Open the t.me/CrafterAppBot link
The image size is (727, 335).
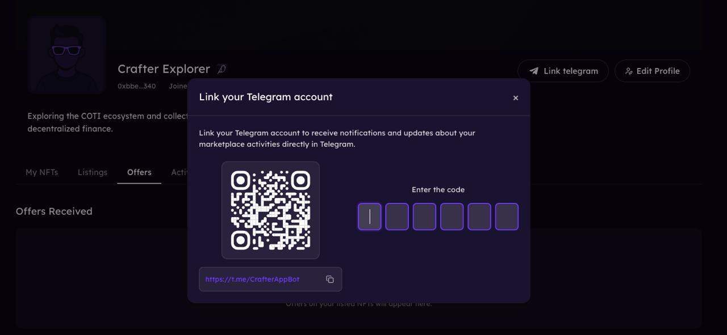pos(252,279)
